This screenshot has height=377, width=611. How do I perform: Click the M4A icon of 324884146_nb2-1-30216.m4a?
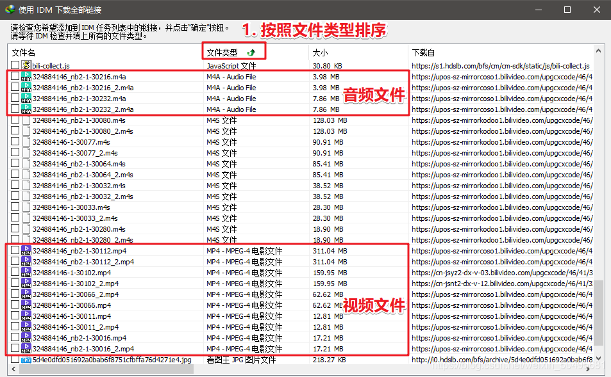(26, 76)
